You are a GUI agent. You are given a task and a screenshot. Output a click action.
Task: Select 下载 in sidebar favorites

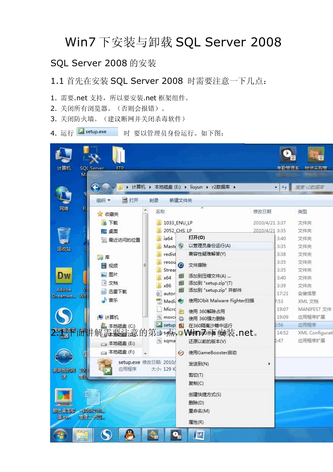110,223
